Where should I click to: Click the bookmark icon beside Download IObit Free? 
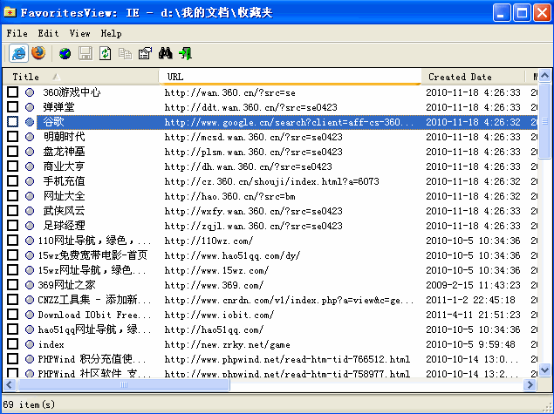pos(30,315)
